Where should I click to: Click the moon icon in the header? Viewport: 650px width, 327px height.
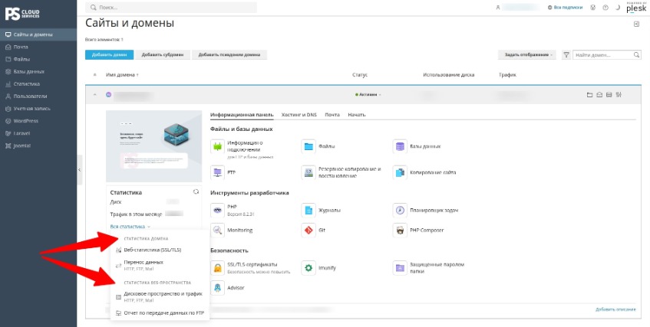[618, 8]
